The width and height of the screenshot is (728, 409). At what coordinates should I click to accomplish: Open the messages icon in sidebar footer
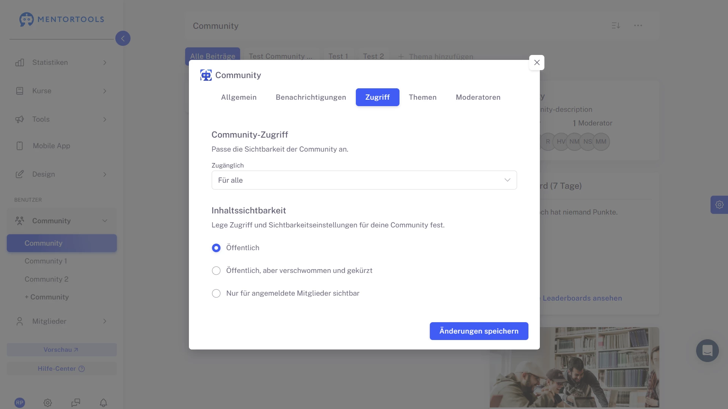[75, 403]
